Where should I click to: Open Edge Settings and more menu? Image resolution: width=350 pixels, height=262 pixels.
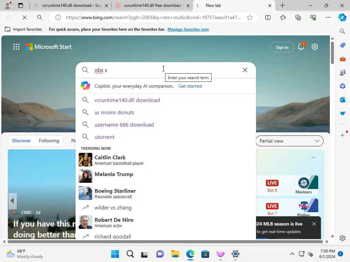pos(328,17)
